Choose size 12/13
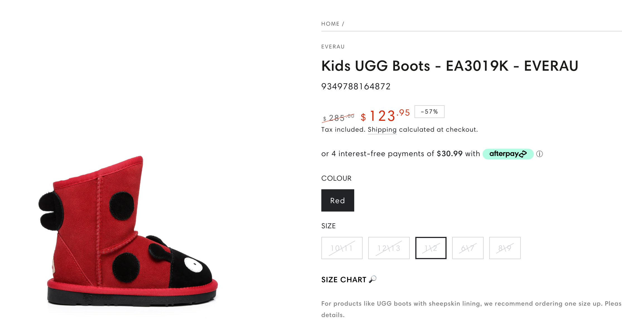Image resolution: width=622 pixels, height=324 pixels. [x=389, y=248]
